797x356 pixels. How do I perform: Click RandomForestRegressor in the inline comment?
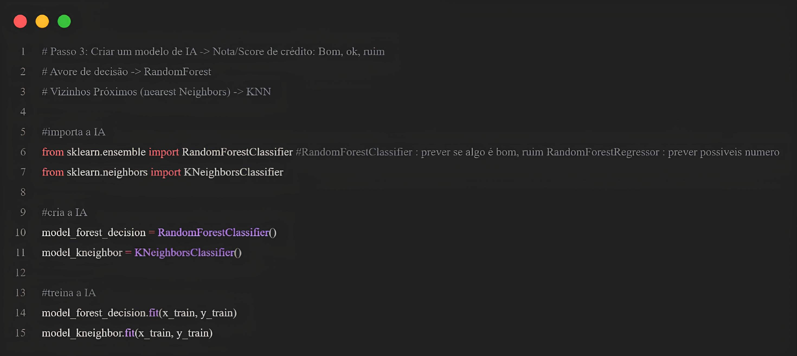[x=603, y=152]
